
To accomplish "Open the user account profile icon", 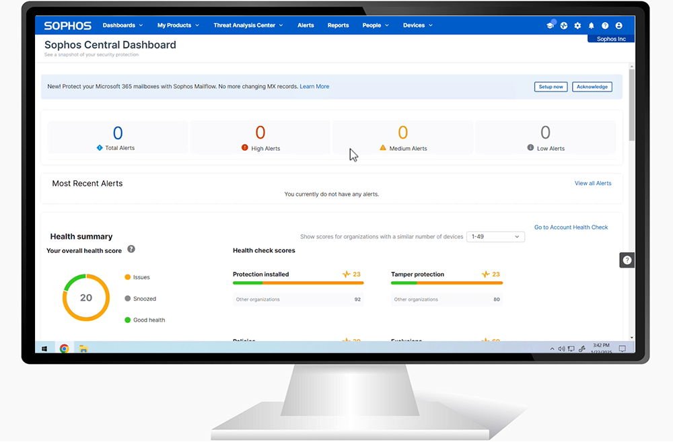I will point(619,26).
